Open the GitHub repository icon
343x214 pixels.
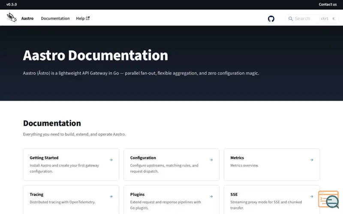(x=271, y=19)
